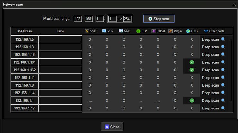Image resolution: width=238 pixels, height=133 pixels.
Task: Edit second IP octet field 168
Action: [89, 19]
